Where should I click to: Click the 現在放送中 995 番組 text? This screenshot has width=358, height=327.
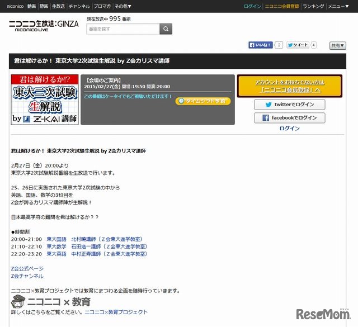pyautogui.click(x=109, y=19)
